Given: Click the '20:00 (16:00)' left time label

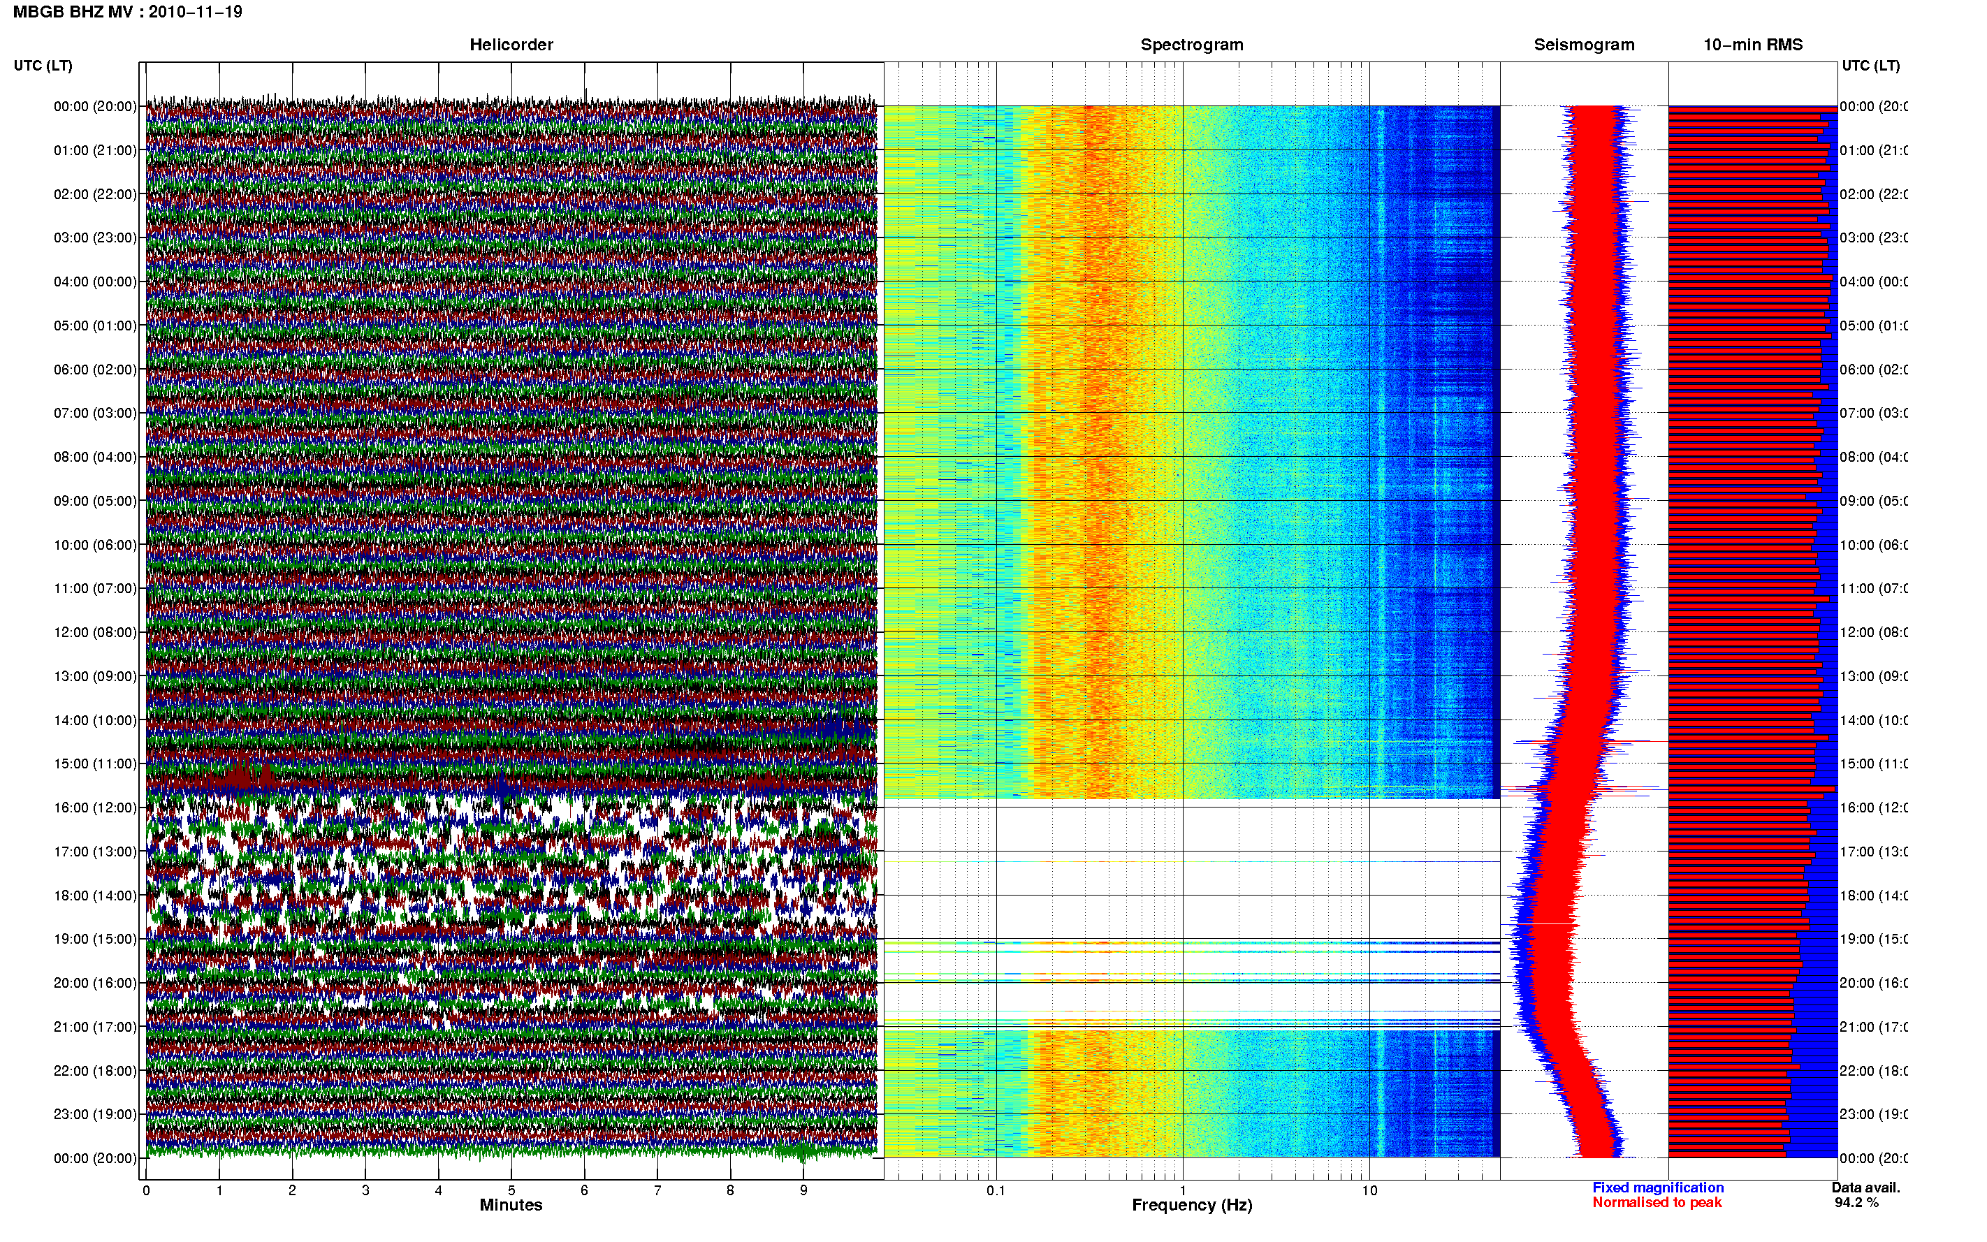Looking at the screenshot, I should [x=95, y=982].
